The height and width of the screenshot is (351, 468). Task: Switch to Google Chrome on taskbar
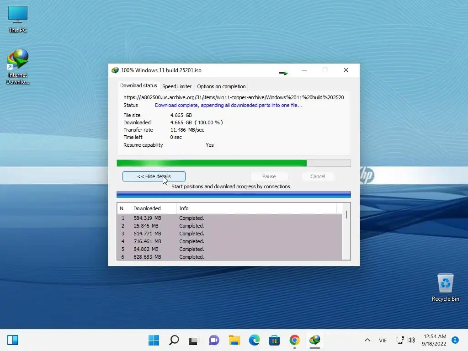295,340
